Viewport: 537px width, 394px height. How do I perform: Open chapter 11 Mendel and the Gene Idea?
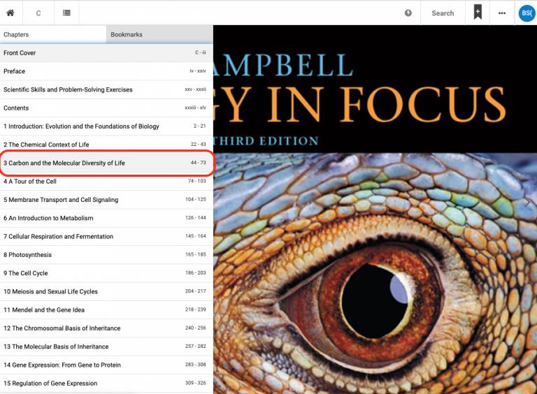pyautogui.click(x=105, y=310)
